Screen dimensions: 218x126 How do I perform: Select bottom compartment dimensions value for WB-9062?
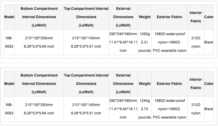[x=39, y=42]
